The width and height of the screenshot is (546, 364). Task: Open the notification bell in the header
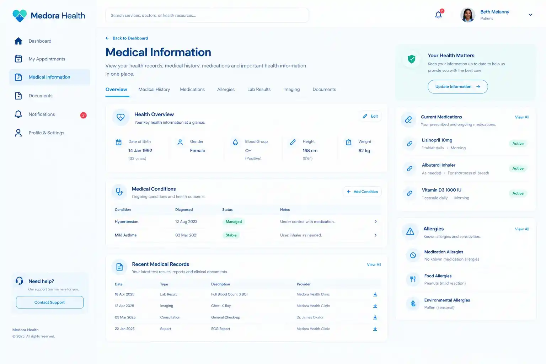point(439,15)
